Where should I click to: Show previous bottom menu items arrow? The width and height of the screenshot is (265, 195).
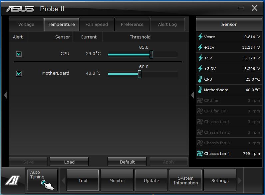click(63, 180)
